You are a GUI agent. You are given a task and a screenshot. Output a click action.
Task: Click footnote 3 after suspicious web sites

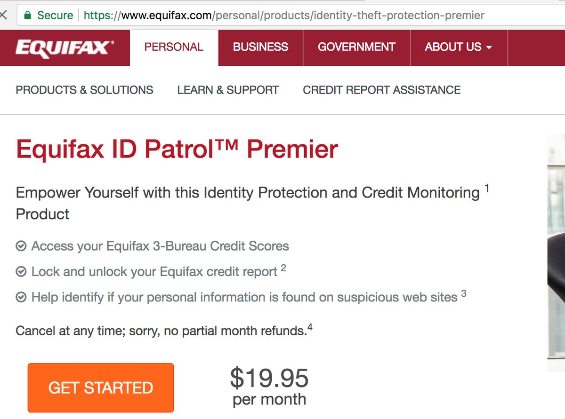click(x=464, y=293)
